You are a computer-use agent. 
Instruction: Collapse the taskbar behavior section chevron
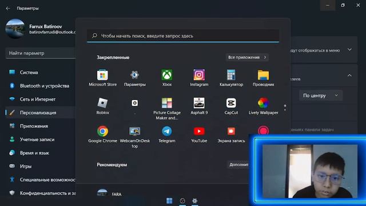click(349, 76)
